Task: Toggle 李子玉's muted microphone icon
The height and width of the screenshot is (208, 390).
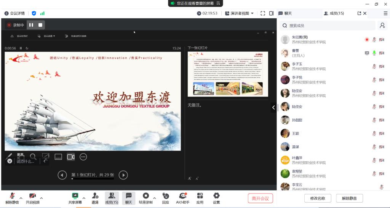Action: coord(374,66)
